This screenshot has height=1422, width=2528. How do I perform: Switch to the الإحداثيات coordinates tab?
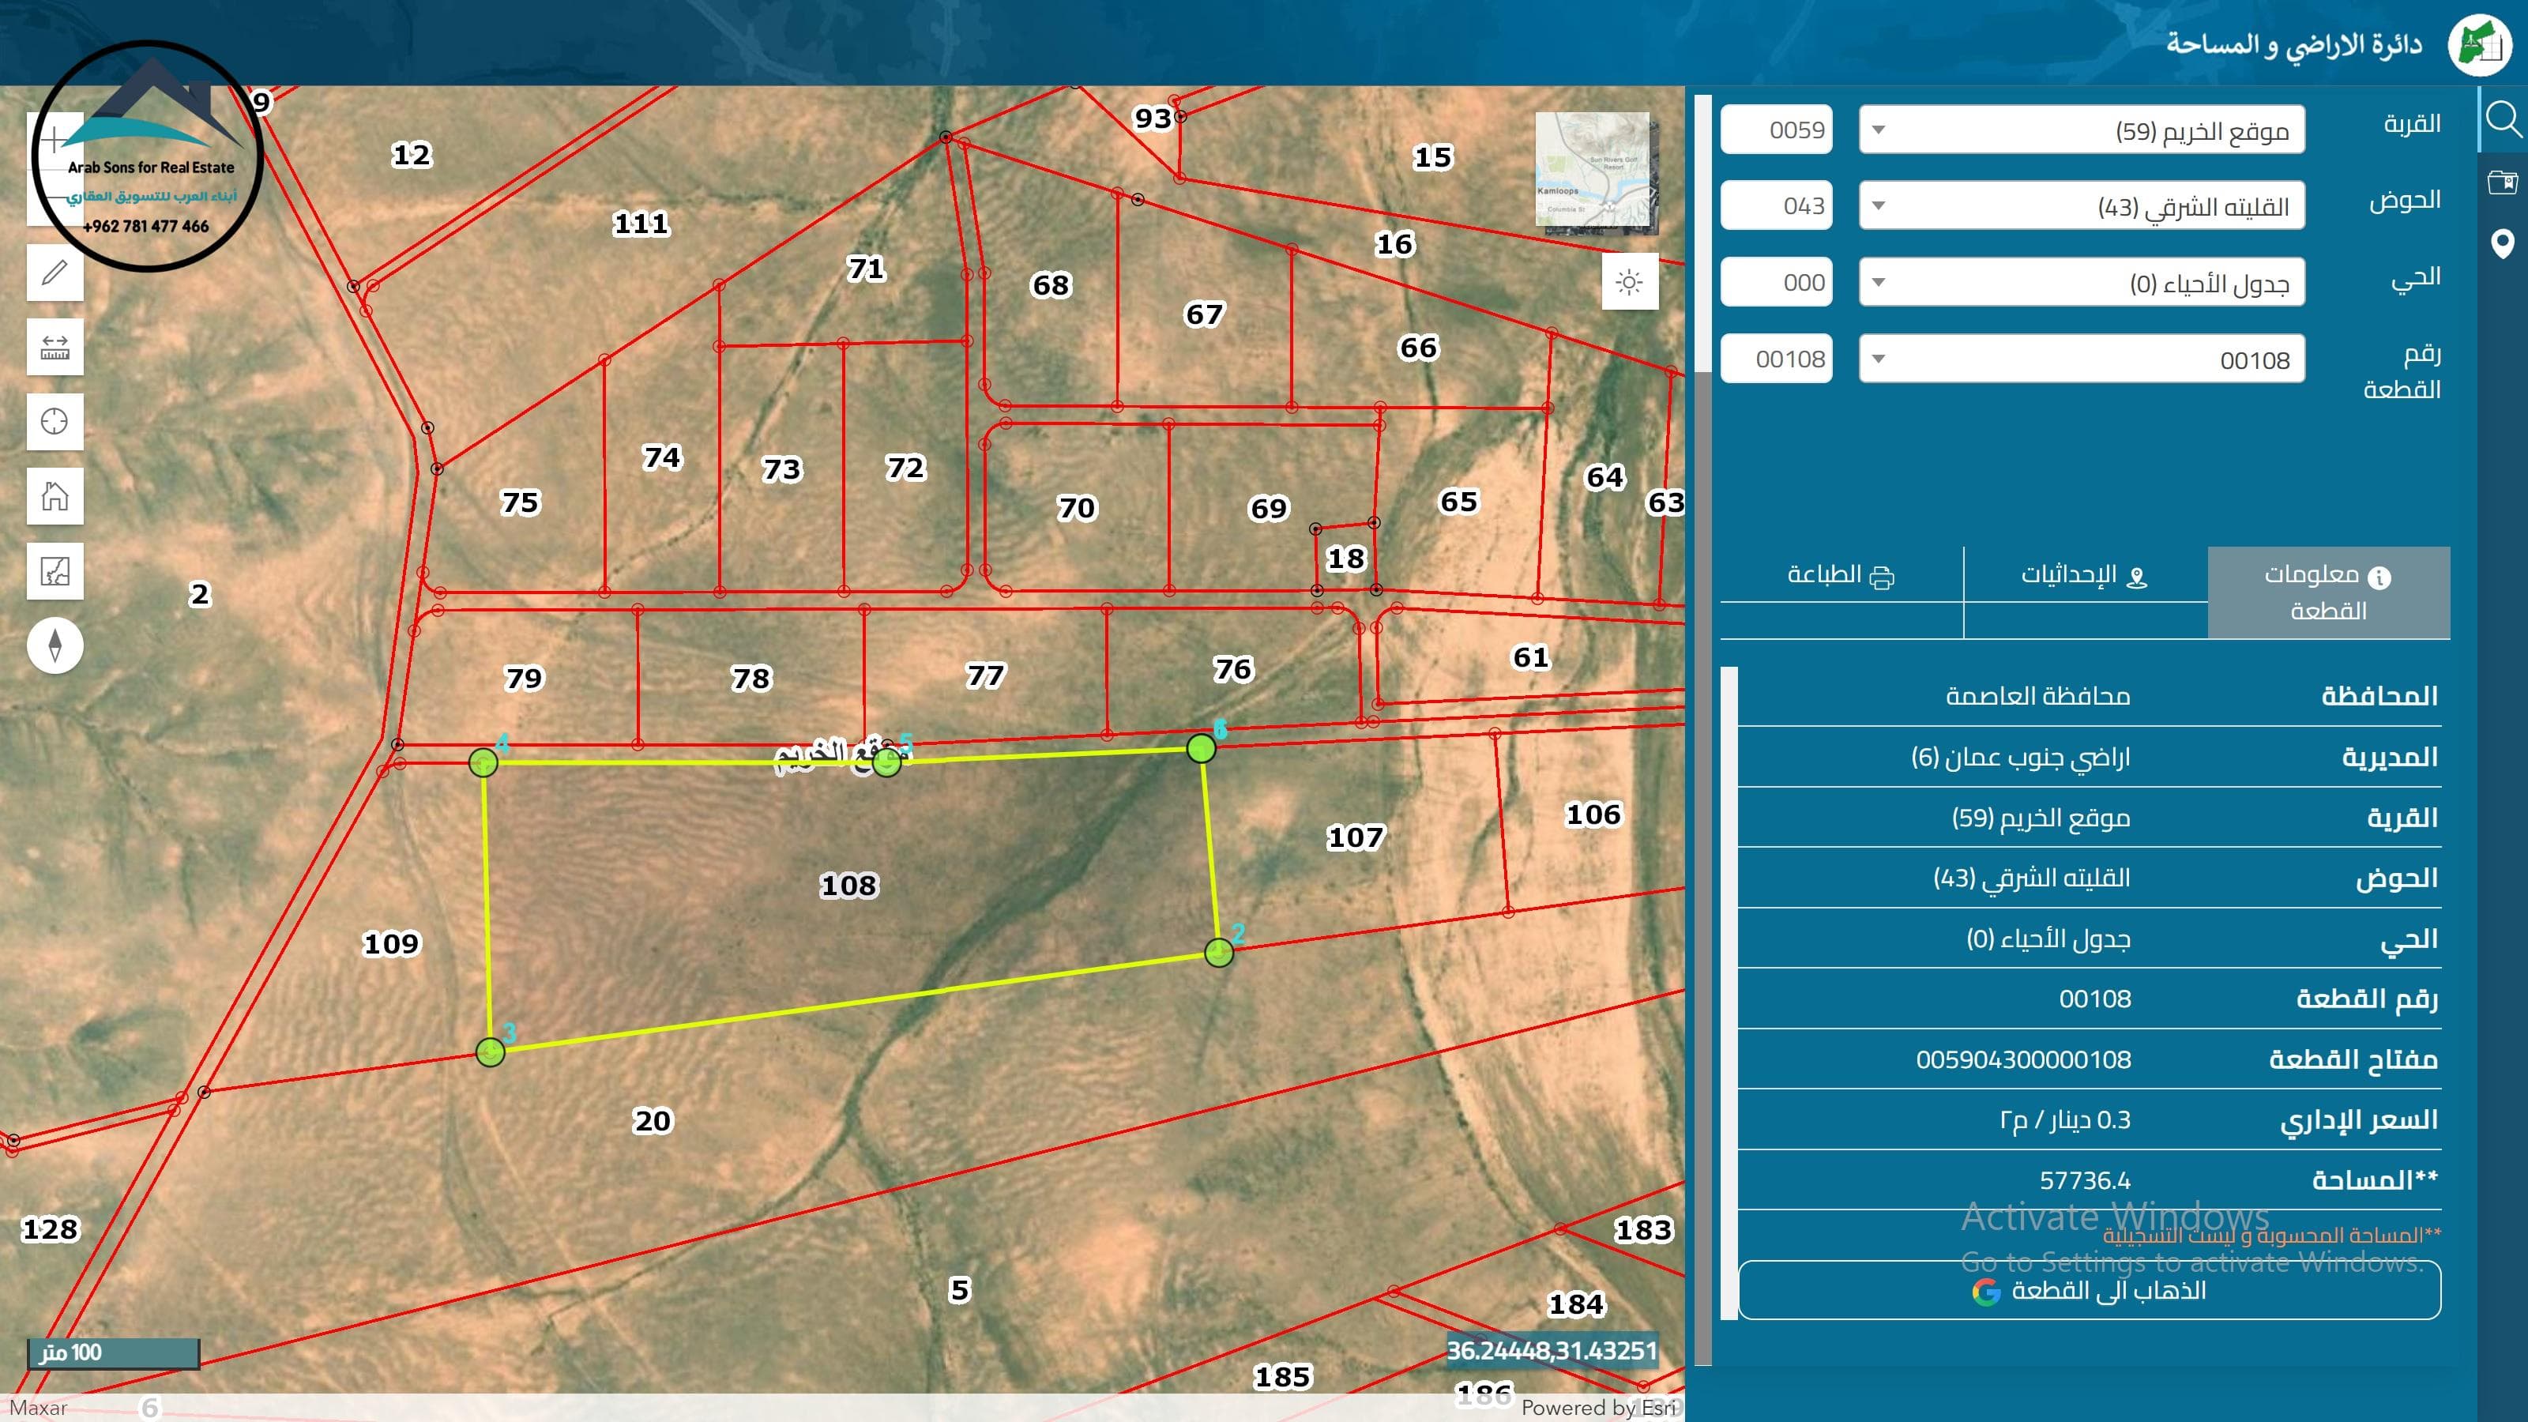tap(2085, 576)
